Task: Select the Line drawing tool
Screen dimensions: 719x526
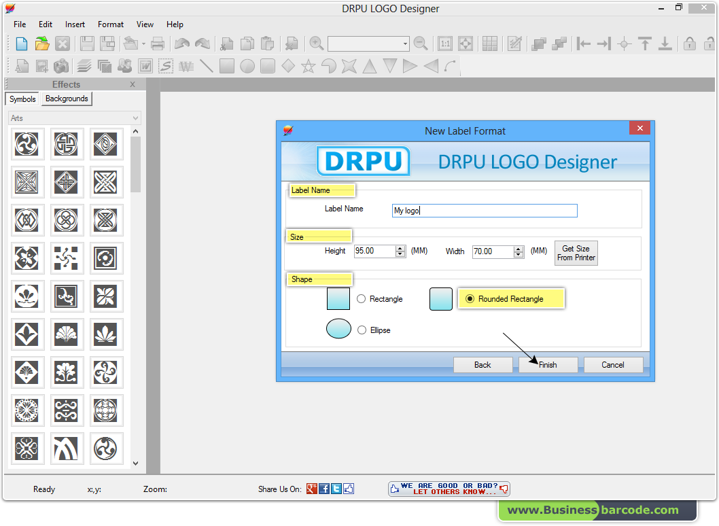Action: click(207, 66)
